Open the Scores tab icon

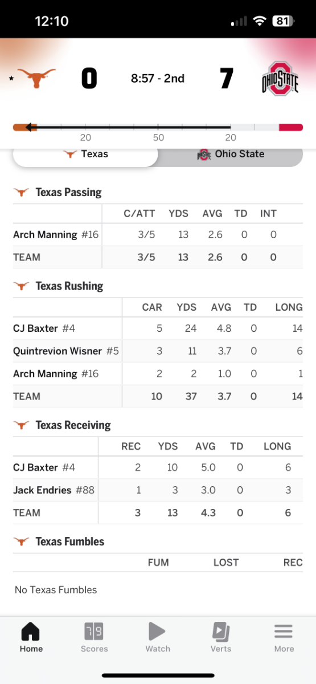coord(95,632)
